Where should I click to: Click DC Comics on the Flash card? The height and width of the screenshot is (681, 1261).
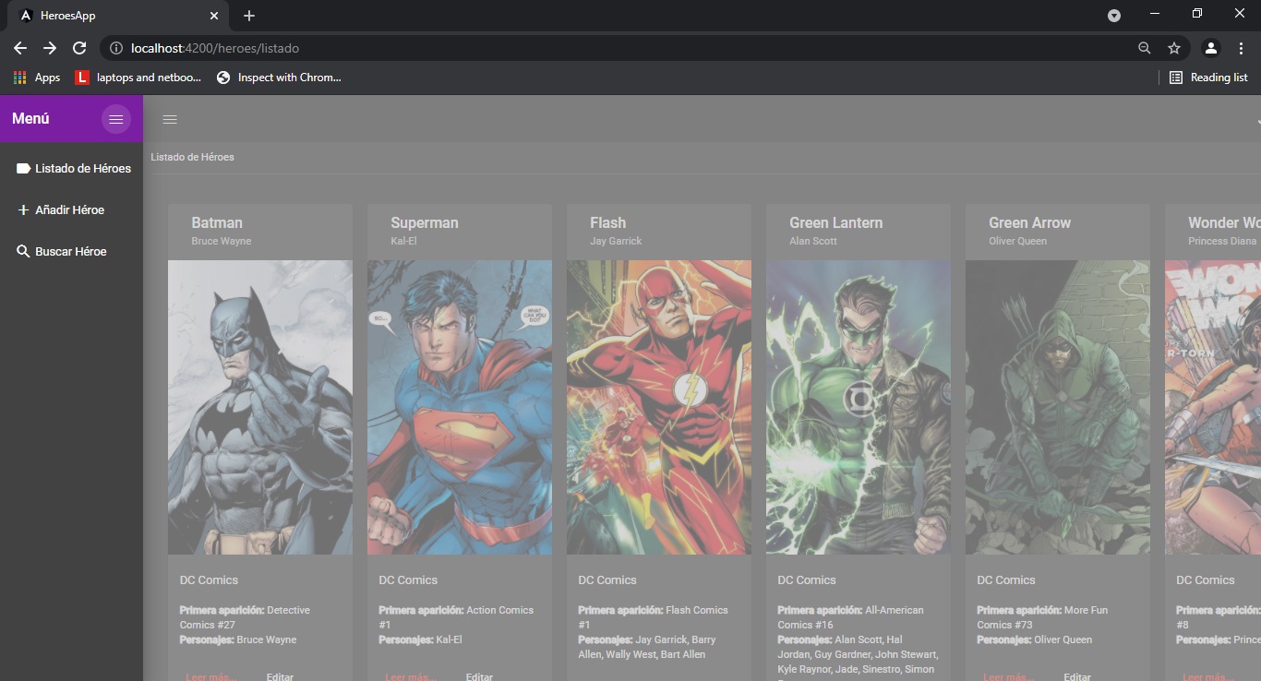pyautogui.click(x=607, y=580)
